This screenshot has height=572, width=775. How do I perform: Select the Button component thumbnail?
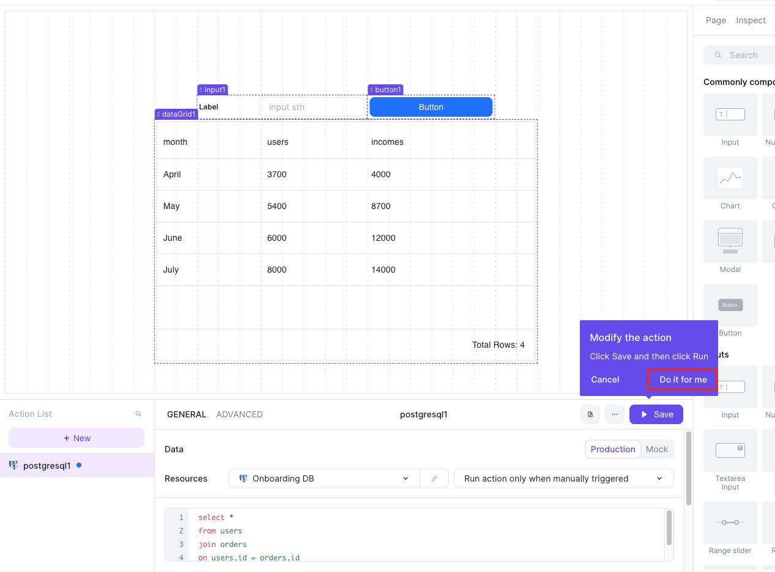730,305
